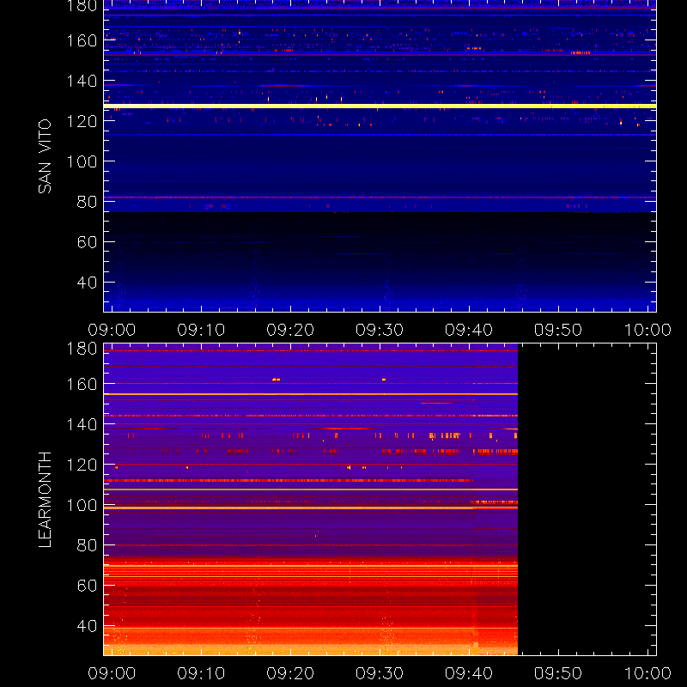This screenshot has width=687, height=687.
Task: Select the 120 tick label on San Vito plot
Action: [x=82, y=121]
